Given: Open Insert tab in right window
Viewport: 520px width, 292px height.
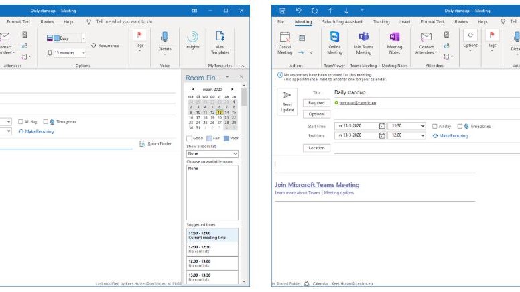Looking at the screenshot, I should pyautogui.click(x=405, y=21).
